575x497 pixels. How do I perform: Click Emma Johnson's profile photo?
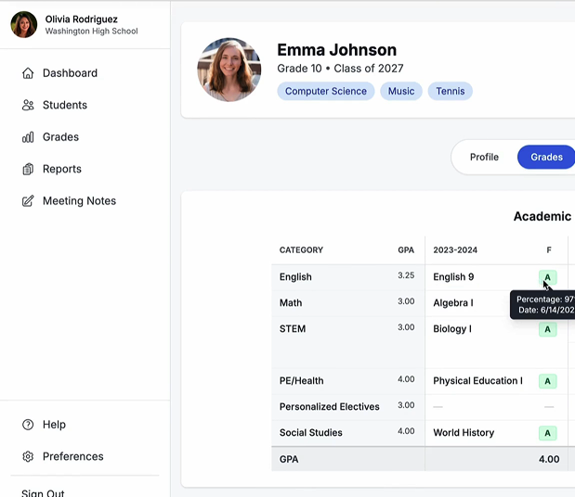pyautogui.click(x=229, y=70)
